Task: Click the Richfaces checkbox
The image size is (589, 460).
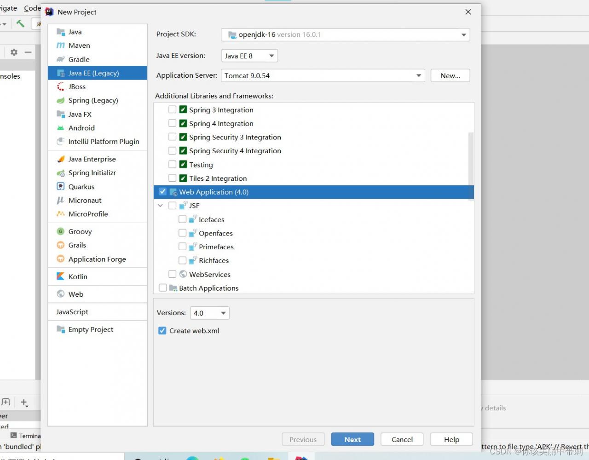Action: coord(182,260)
